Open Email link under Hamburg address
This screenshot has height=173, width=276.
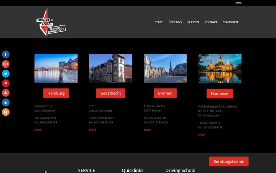click(x=38, y=130)
